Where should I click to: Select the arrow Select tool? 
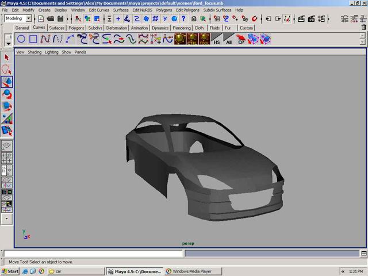[7, 57]
